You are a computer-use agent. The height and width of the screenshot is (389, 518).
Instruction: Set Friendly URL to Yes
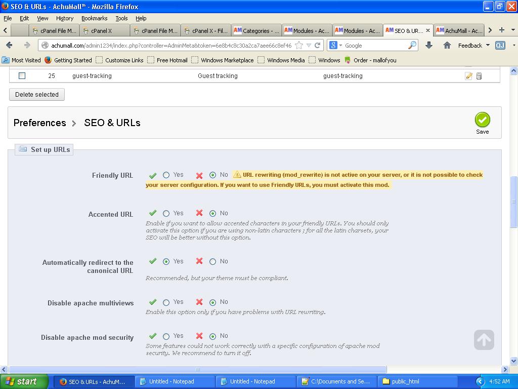click(166, 175)
